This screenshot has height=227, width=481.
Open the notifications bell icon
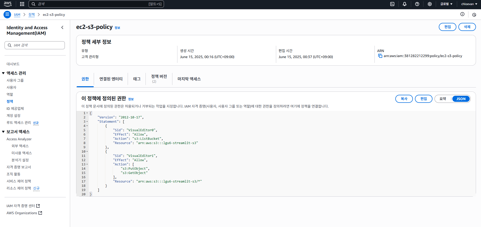405,4
